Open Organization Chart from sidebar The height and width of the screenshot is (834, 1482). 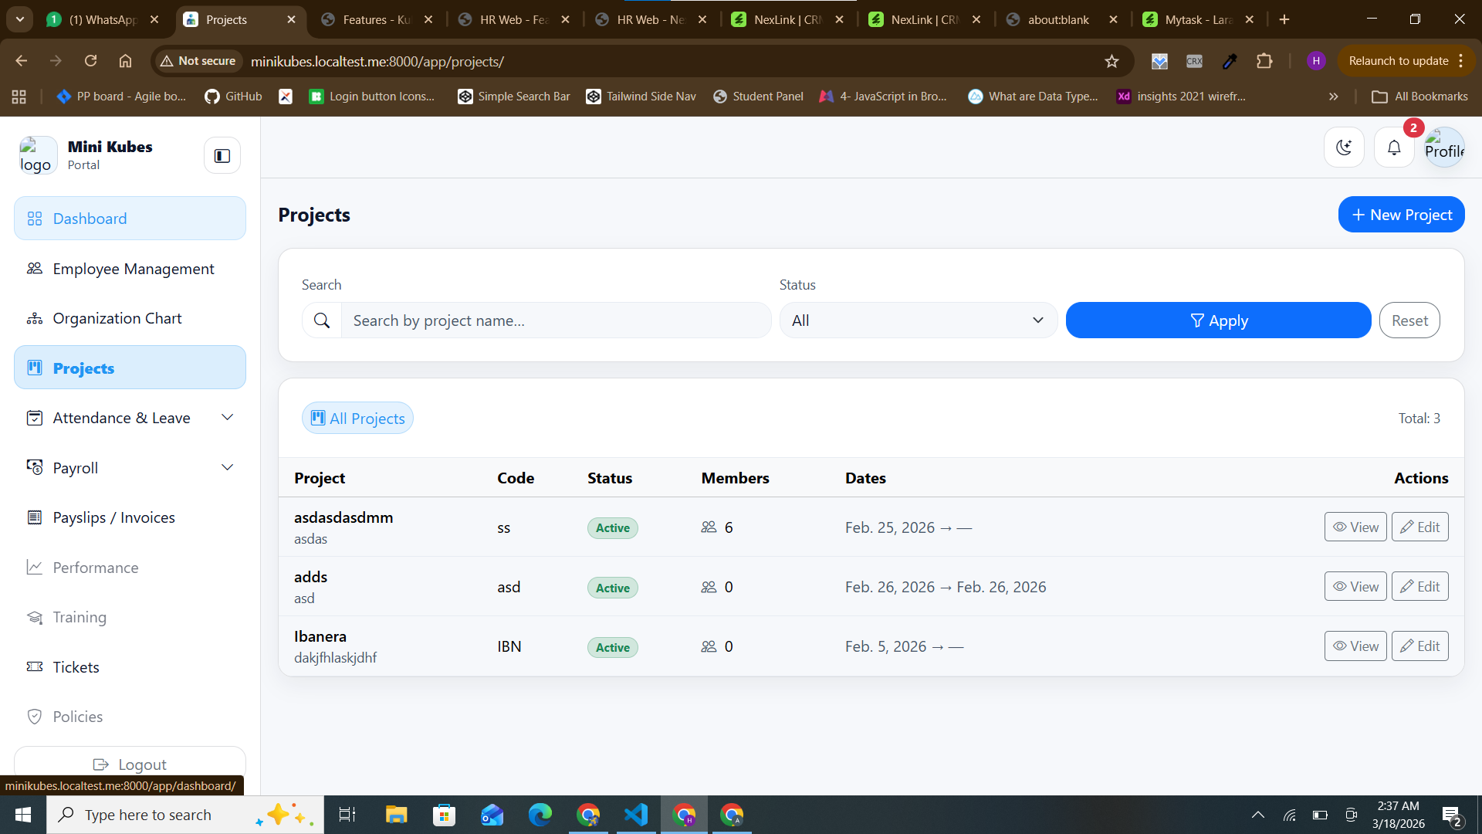117,318
